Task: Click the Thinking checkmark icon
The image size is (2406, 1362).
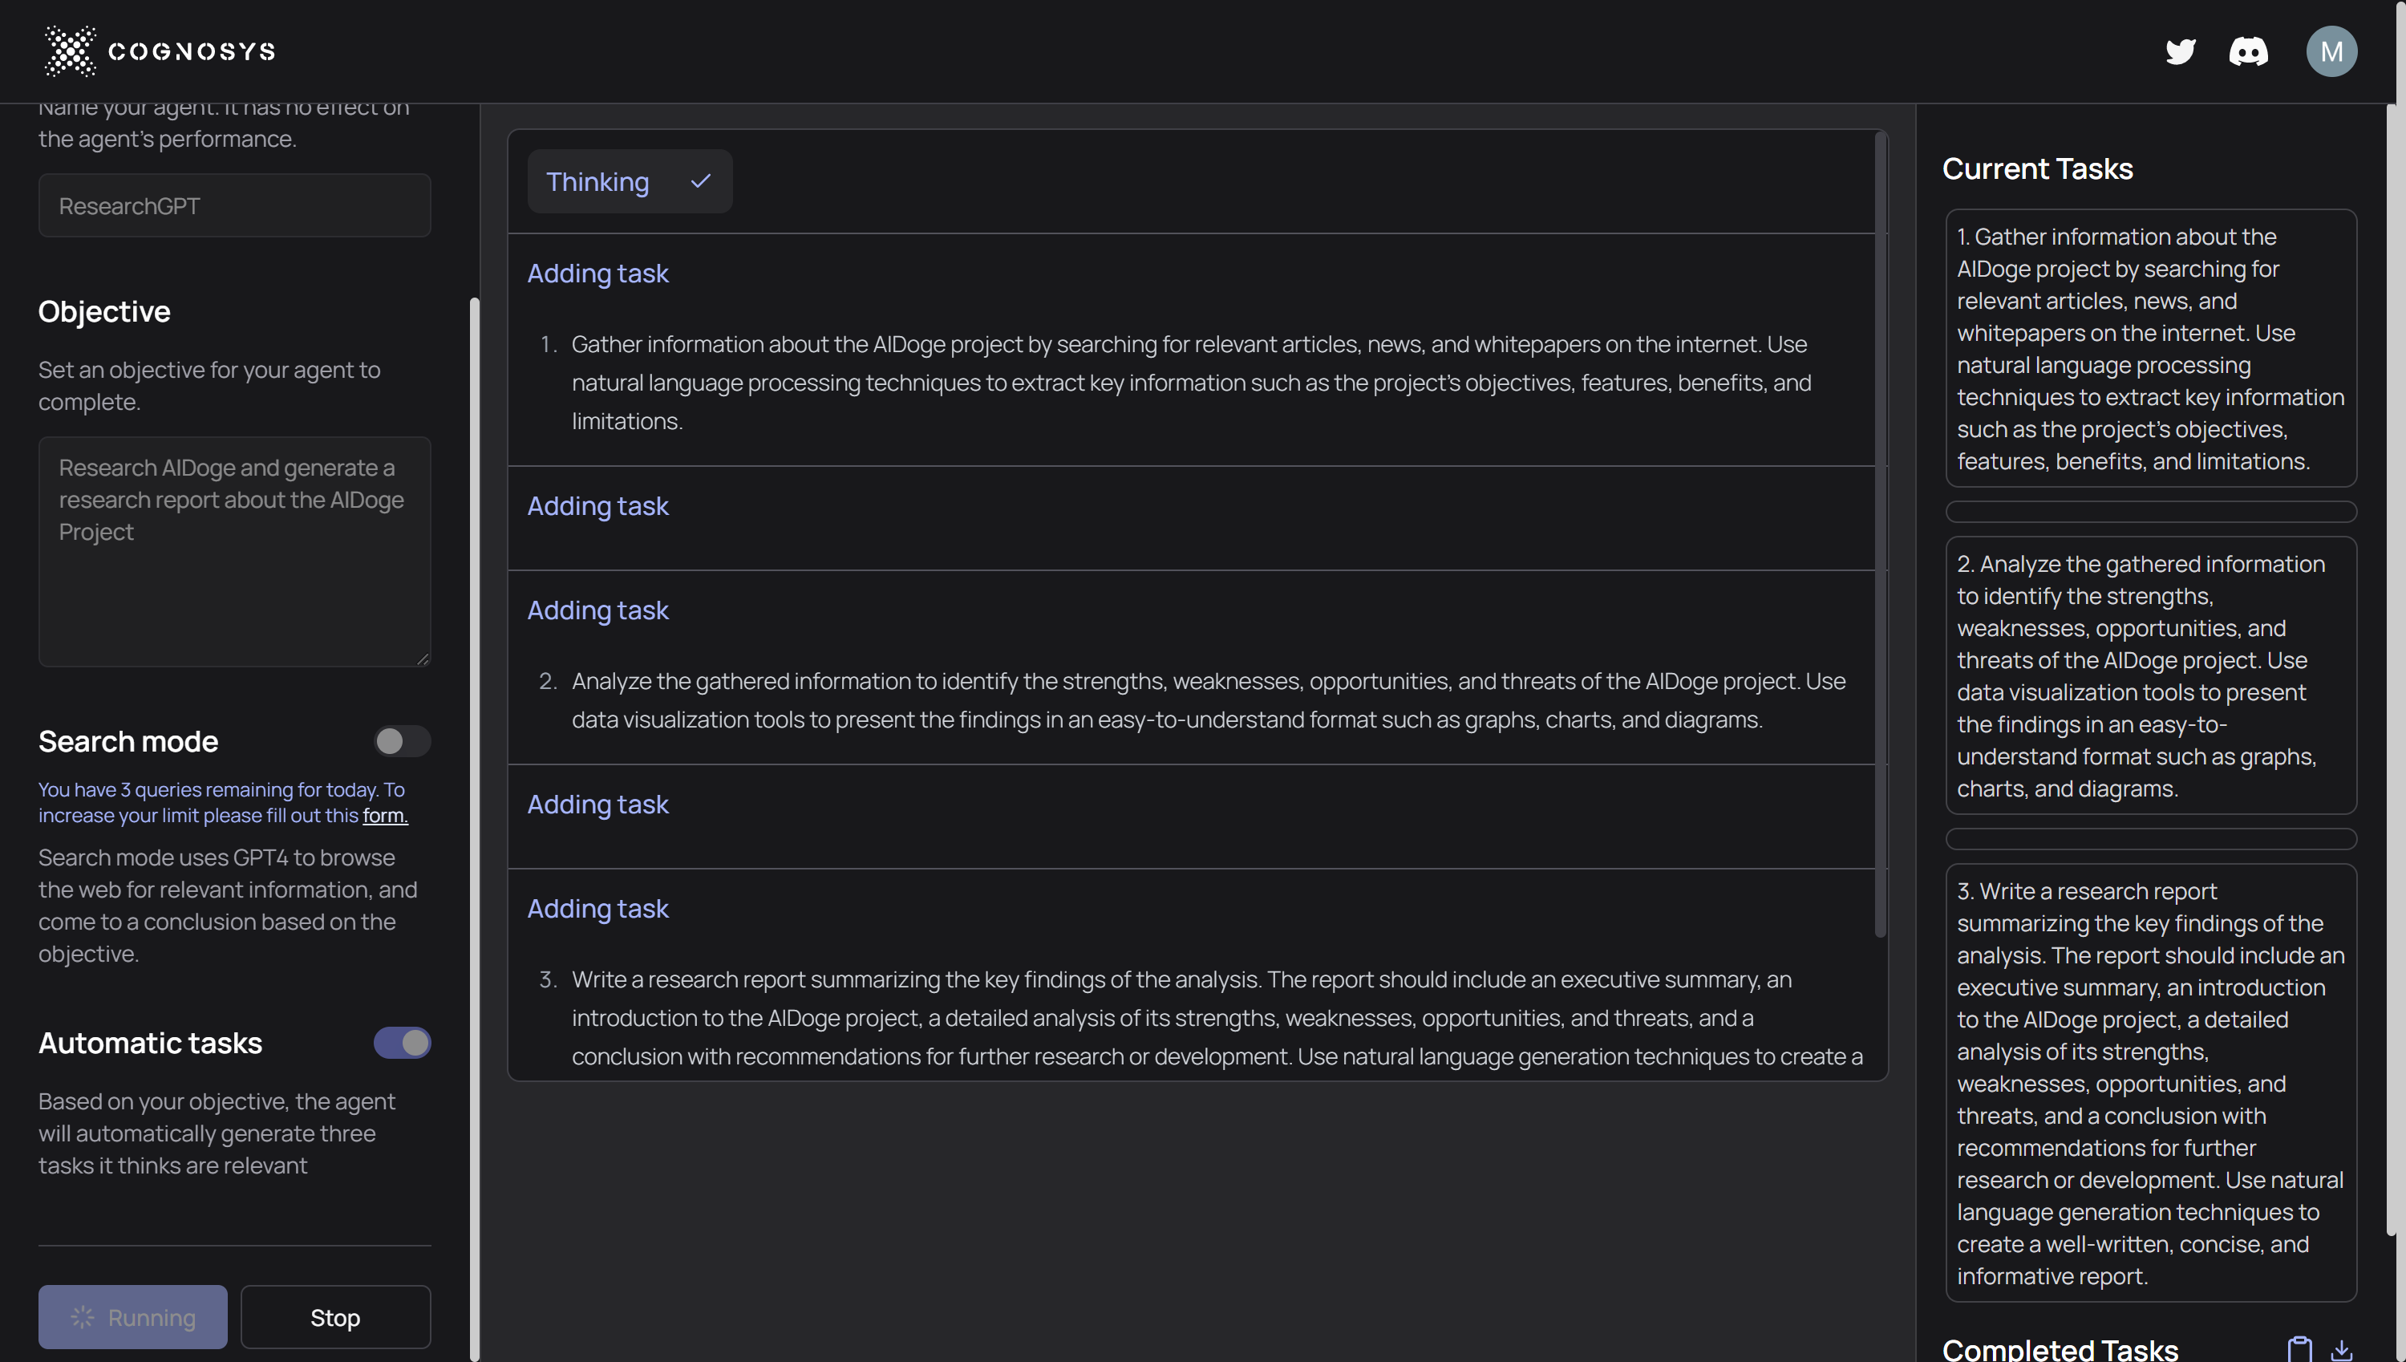Action: pos(700,181)
